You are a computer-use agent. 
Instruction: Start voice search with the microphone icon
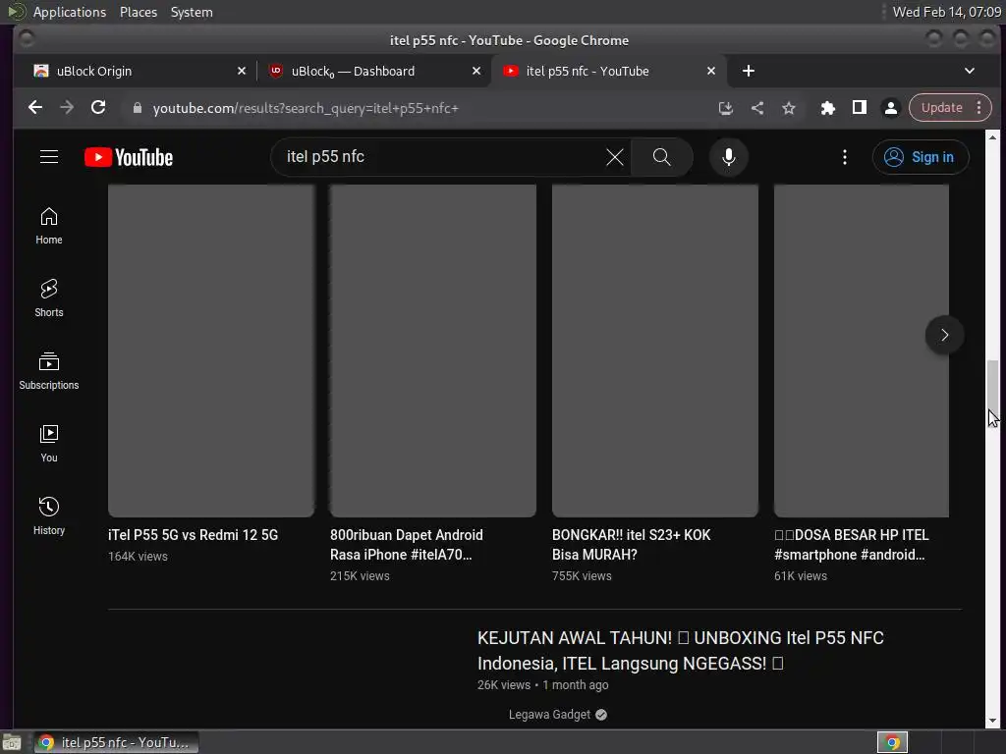pos(728,157)
